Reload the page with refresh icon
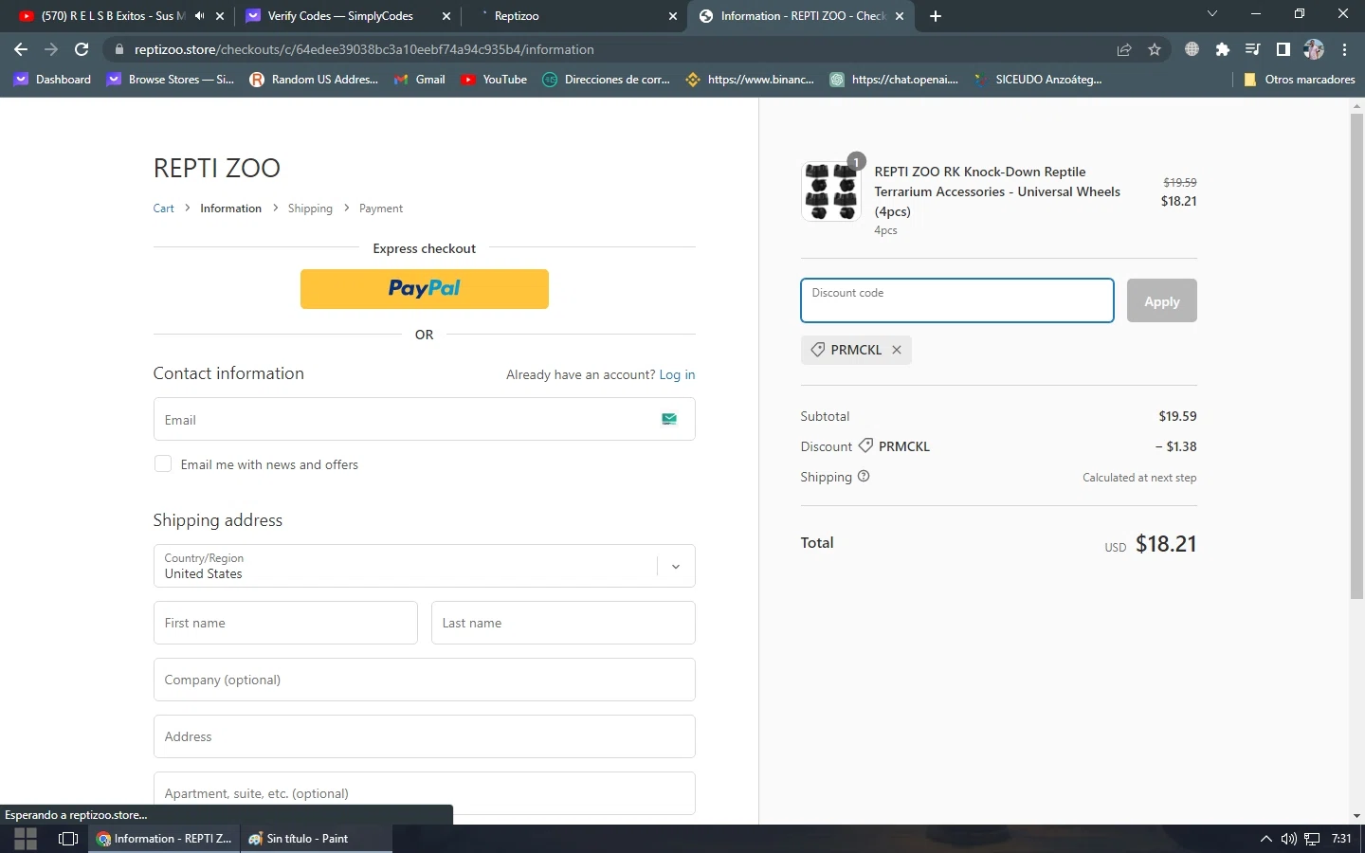Image resolution: width=1365 pixels, height=853 pixels. (82, 49)
